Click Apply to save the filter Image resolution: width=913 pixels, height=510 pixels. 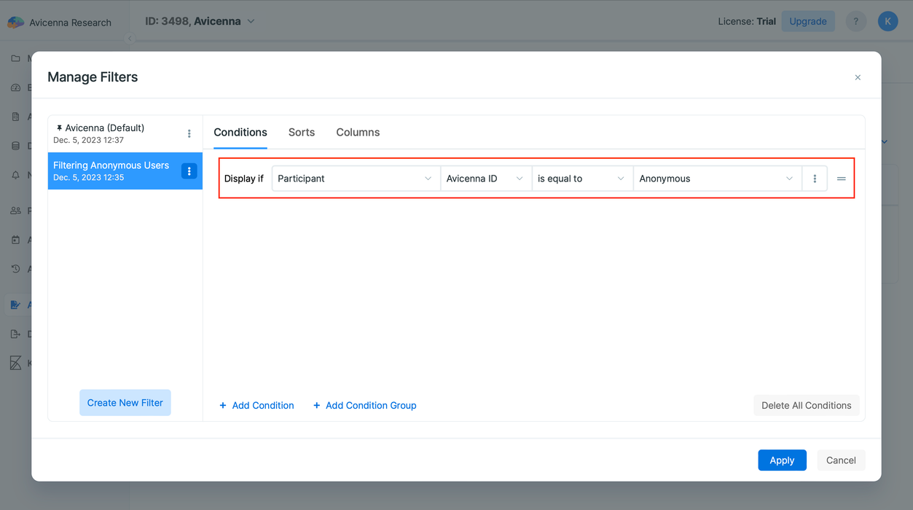click(782, 460)
